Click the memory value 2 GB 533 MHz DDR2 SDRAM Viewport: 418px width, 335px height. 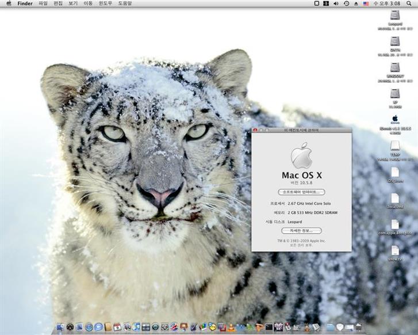pos(312,212)
